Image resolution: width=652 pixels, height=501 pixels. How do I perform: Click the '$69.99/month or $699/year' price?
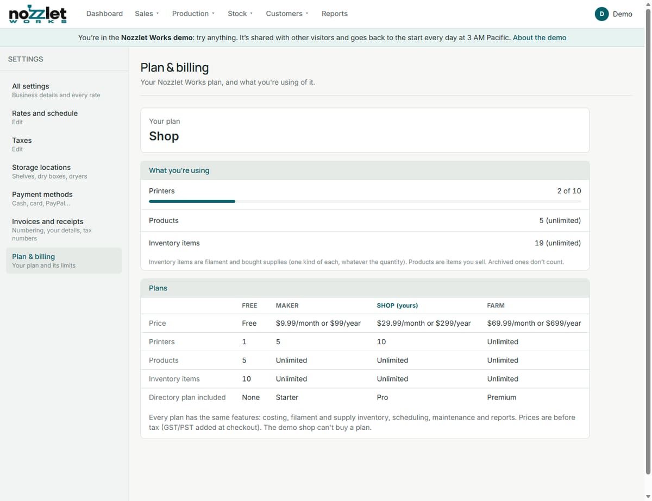point(534,323)
